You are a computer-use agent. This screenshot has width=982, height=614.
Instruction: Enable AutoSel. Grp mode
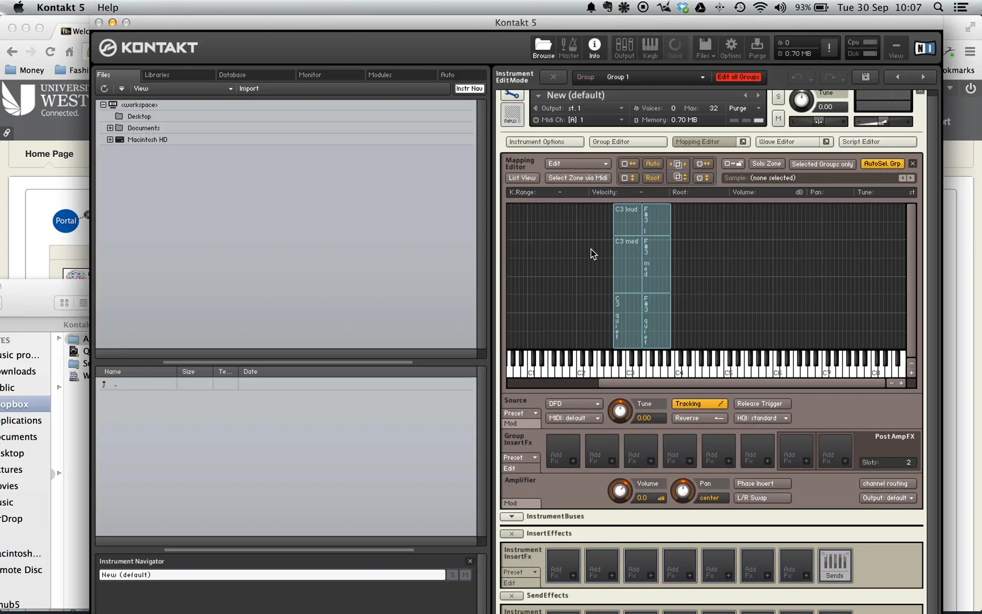882,163
